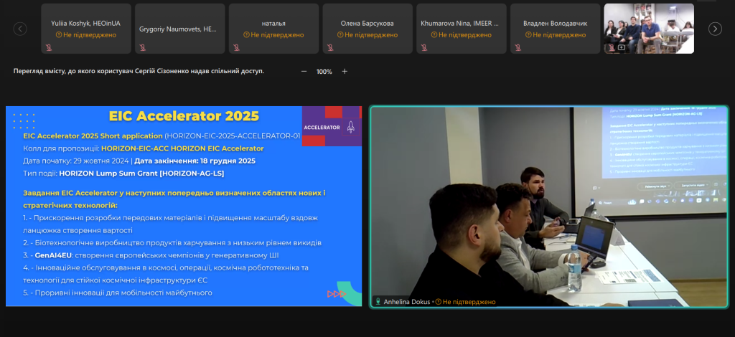Zoom in shared content with plus
Image resolution: width=735 pixels, height=337 pixels.
click(x=345, y=71)
